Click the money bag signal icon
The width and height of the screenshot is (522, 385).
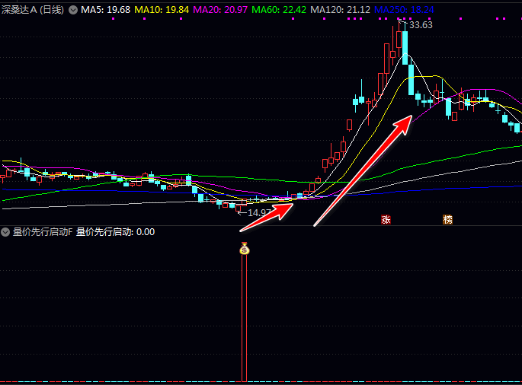[245, 248]
